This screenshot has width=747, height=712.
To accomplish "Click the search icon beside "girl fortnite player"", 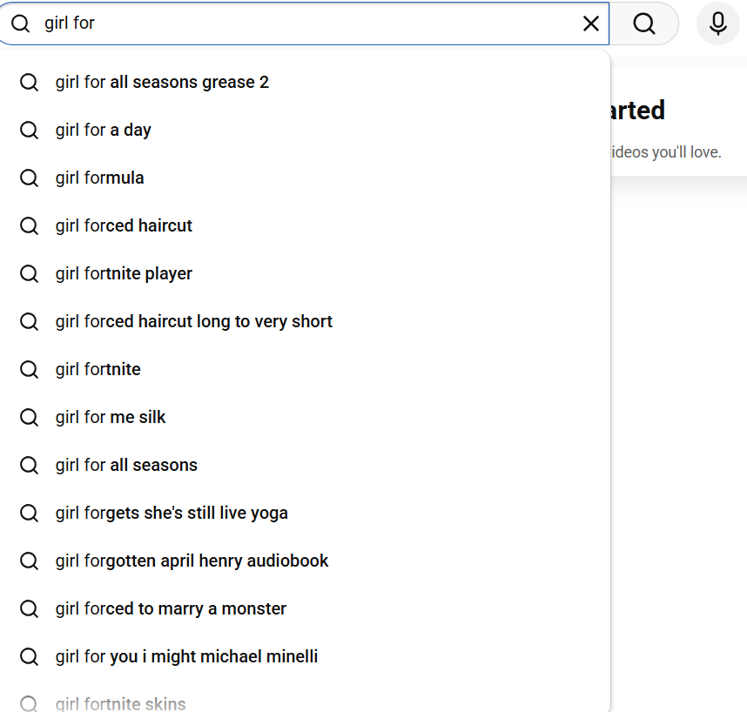I will point(30,273).
